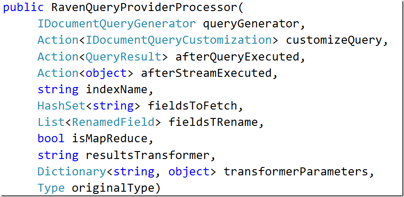404x197 pixels.
Task: Click the fieldsTRename parameter
Action: 213,122
